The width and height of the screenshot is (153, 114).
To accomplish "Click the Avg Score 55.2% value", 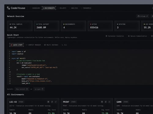I will pos(147,27).
